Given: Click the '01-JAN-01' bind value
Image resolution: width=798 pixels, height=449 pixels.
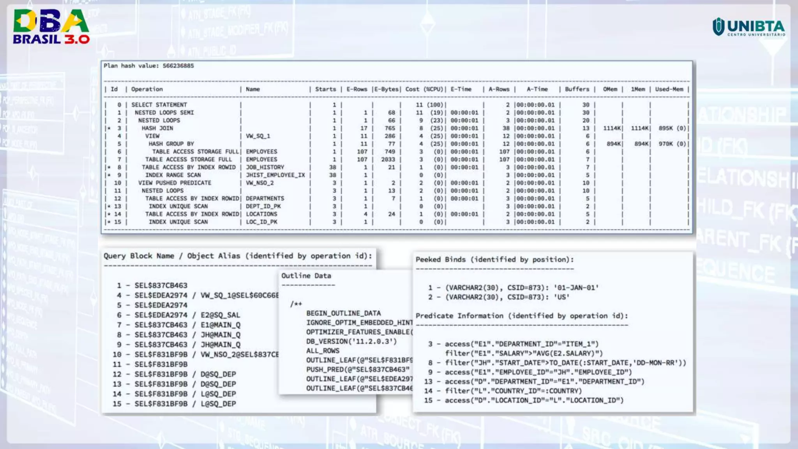Looking at the screenshot, I should coord(576,288).
